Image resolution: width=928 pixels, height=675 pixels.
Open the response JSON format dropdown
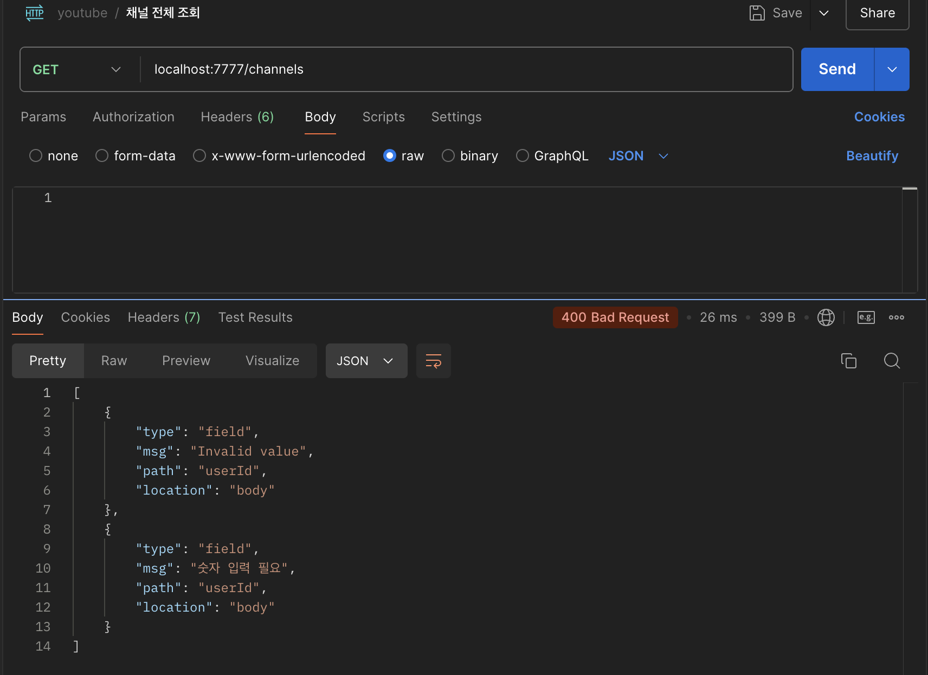[x=366, y=361]
